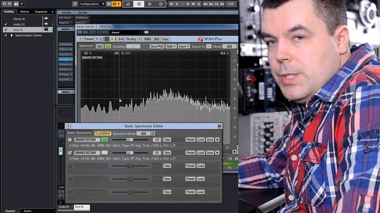Screen dimensions: 380x213
Task: Click the Routing button in SPAN Plus
Action: 131,39
